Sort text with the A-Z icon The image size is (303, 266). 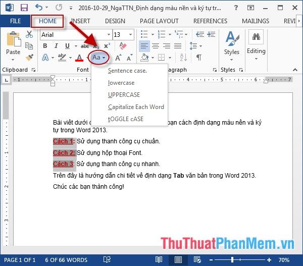tap(183, 58)
